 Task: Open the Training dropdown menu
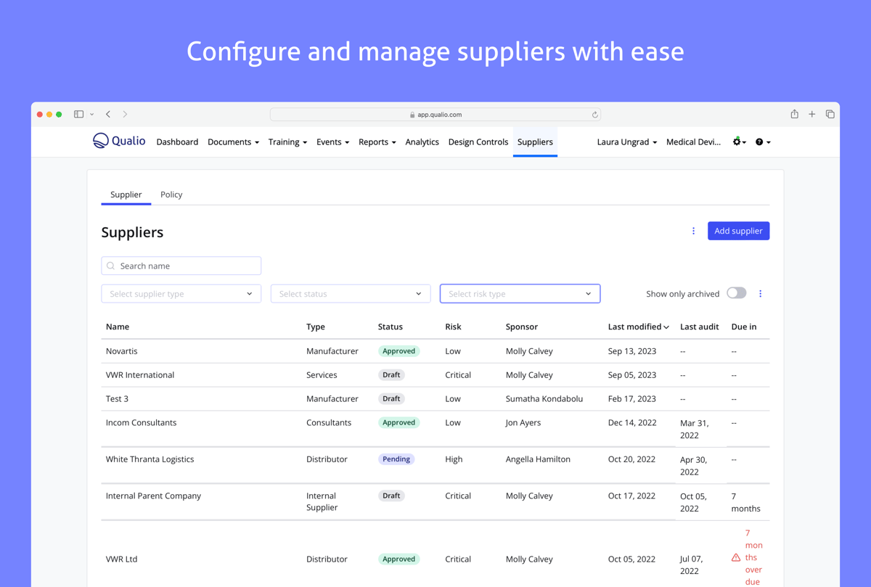[287, 142]
